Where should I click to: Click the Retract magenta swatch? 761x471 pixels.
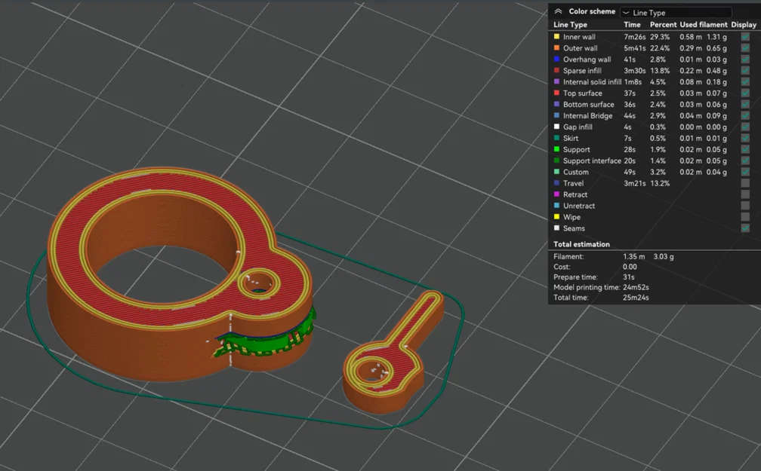click(556, 194)
